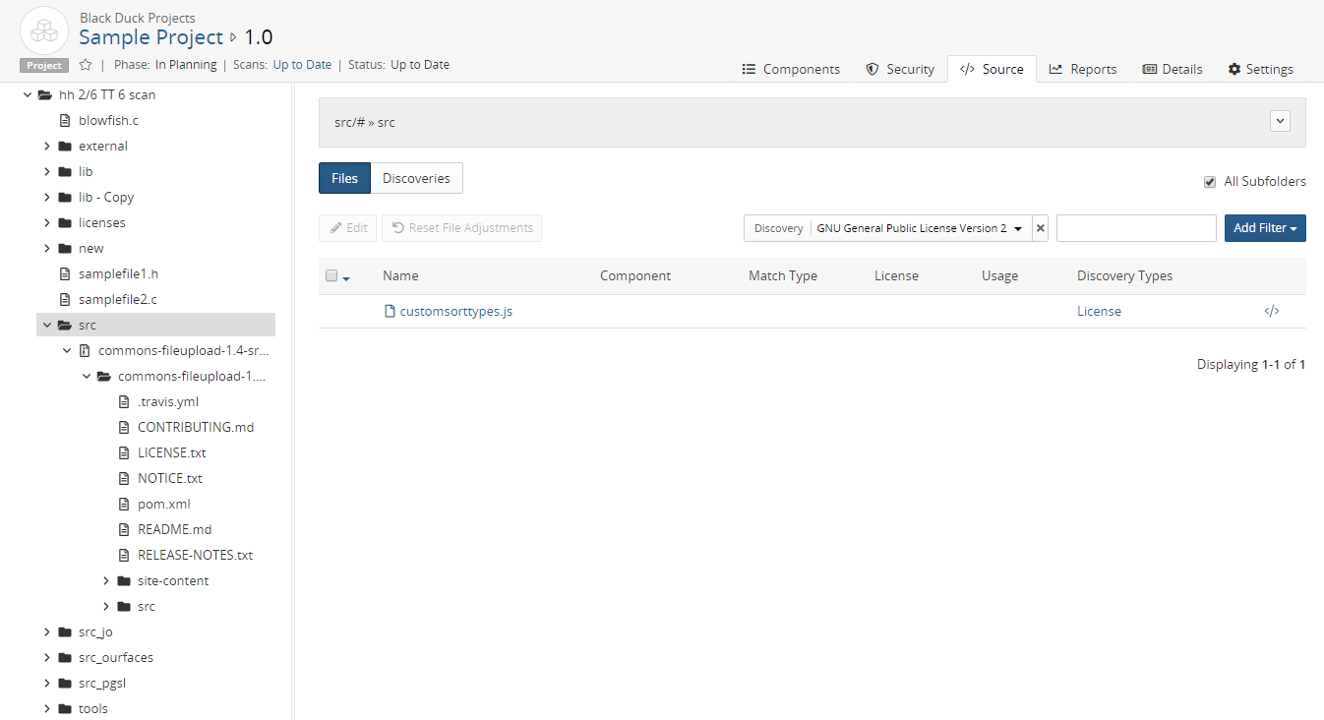Click the external folder icon
1324x720 pixels.
65,147
